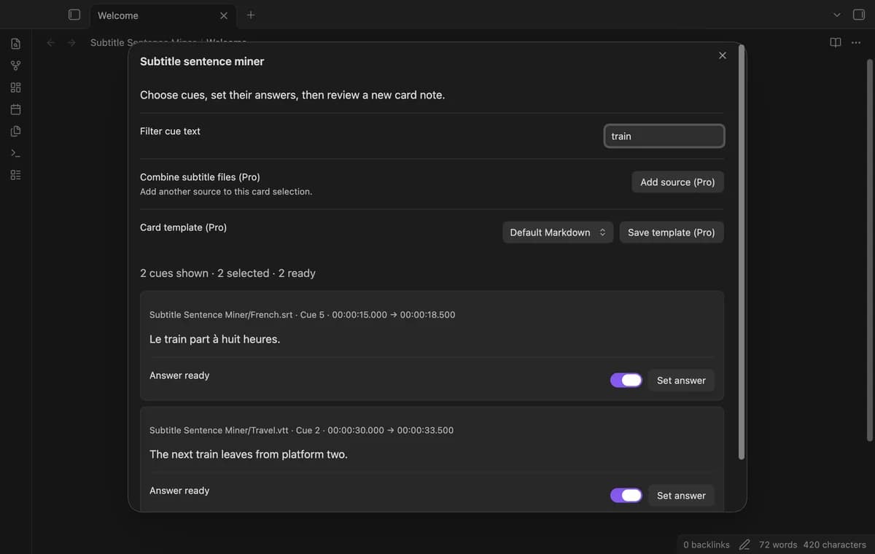Viewport: 875px width, 554px height.
Task: Click the Filter cue text field
Action: pyautogui.click(x=664, y=136)
